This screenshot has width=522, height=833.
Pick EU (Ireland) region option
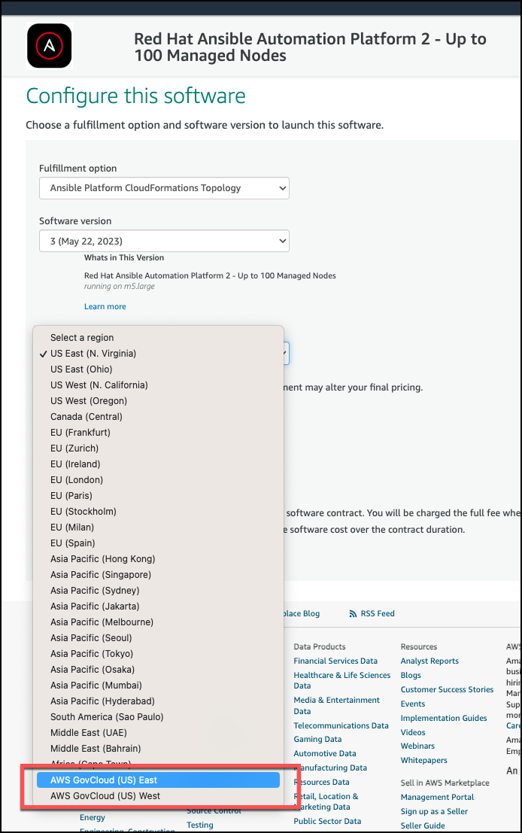(158, 464)
